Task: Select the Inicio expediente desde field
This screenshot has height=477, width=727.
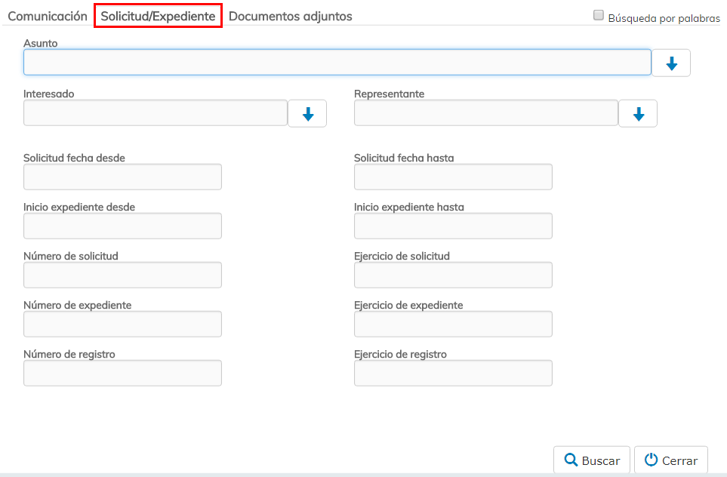Action: 122,226
